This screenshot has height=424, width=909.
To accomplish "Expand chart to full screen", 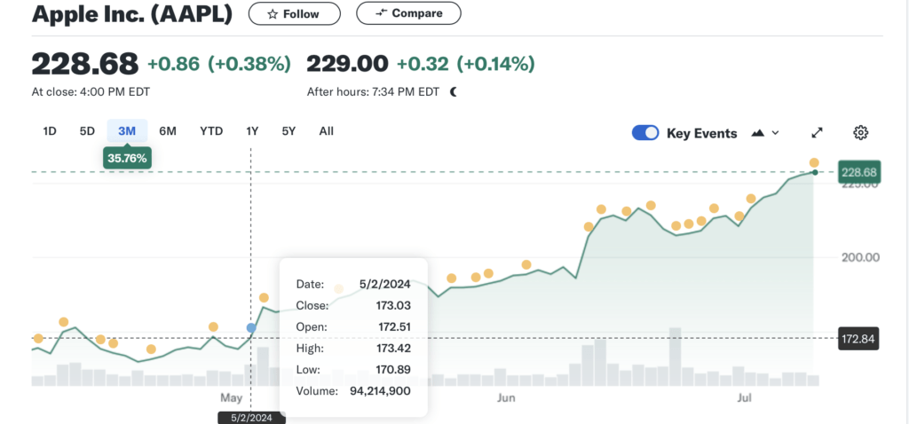I will pyautogui.click(x=818, y=133).
